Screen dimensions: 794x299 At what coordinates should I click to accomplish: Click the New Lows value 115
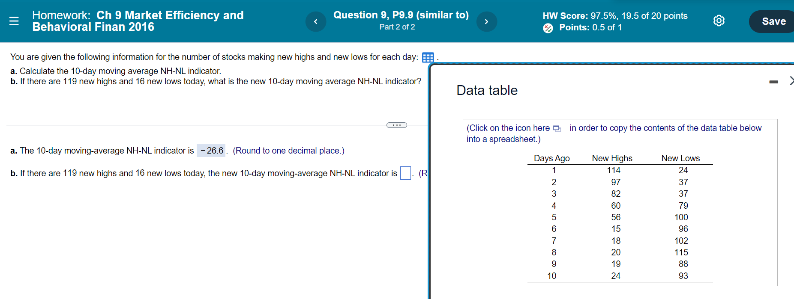pyautogui.click(x=681, y=252)
